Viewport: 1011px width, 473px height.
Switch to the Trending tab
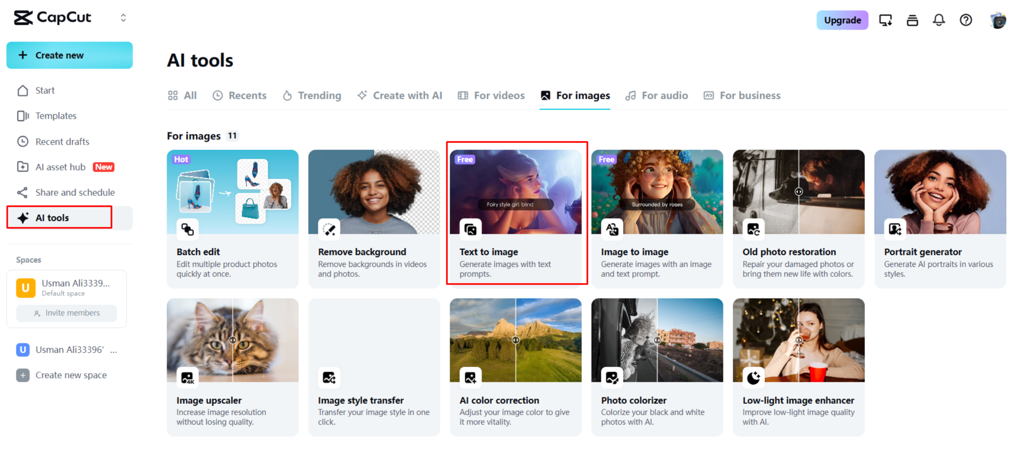(312, 95)
